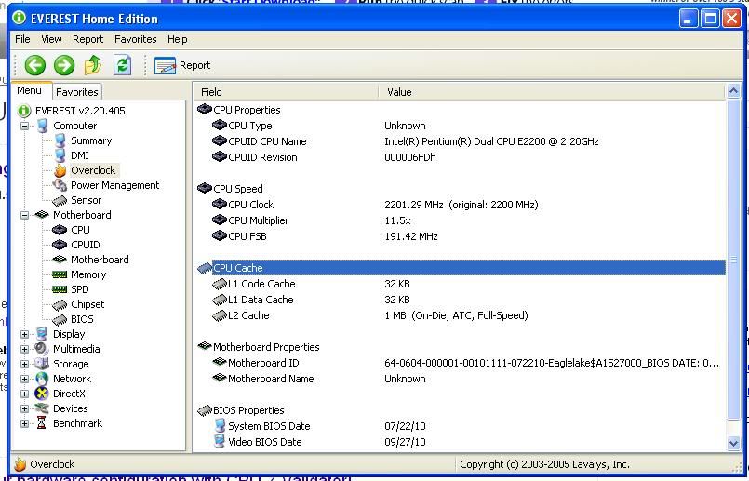The width and height of the screenshot is (749, 481).
Task: Open the File menu
Action: tap(22, 39)
